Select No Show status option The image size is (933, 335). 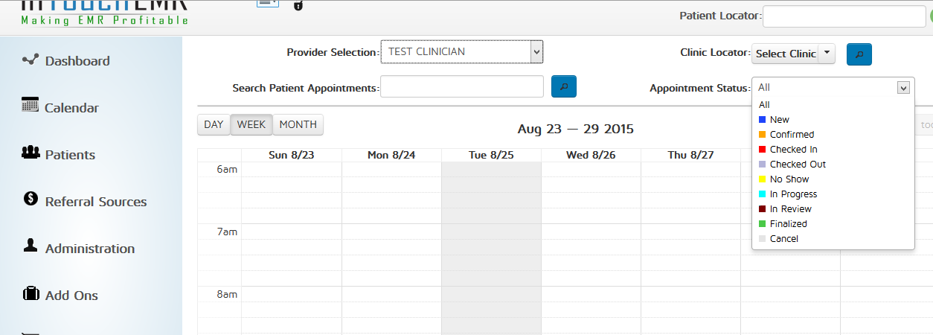[789, 179]
